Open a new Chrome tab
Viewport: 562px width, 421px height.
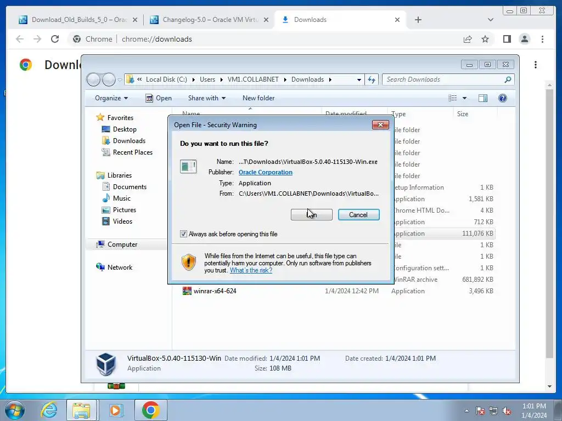point(418,20)
